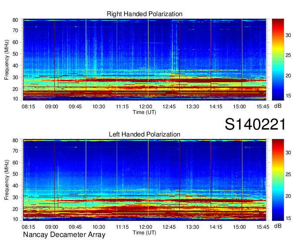Click the "40" frequency tick on the top plot
This screenshot has width=296, height=240.
pyautogui.click(x=15, y=66)
